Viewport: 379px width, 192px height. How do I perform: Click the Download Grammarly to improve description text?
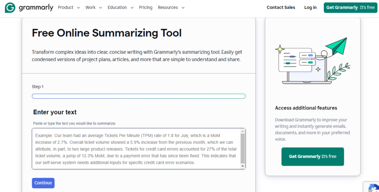coord(312,129)
